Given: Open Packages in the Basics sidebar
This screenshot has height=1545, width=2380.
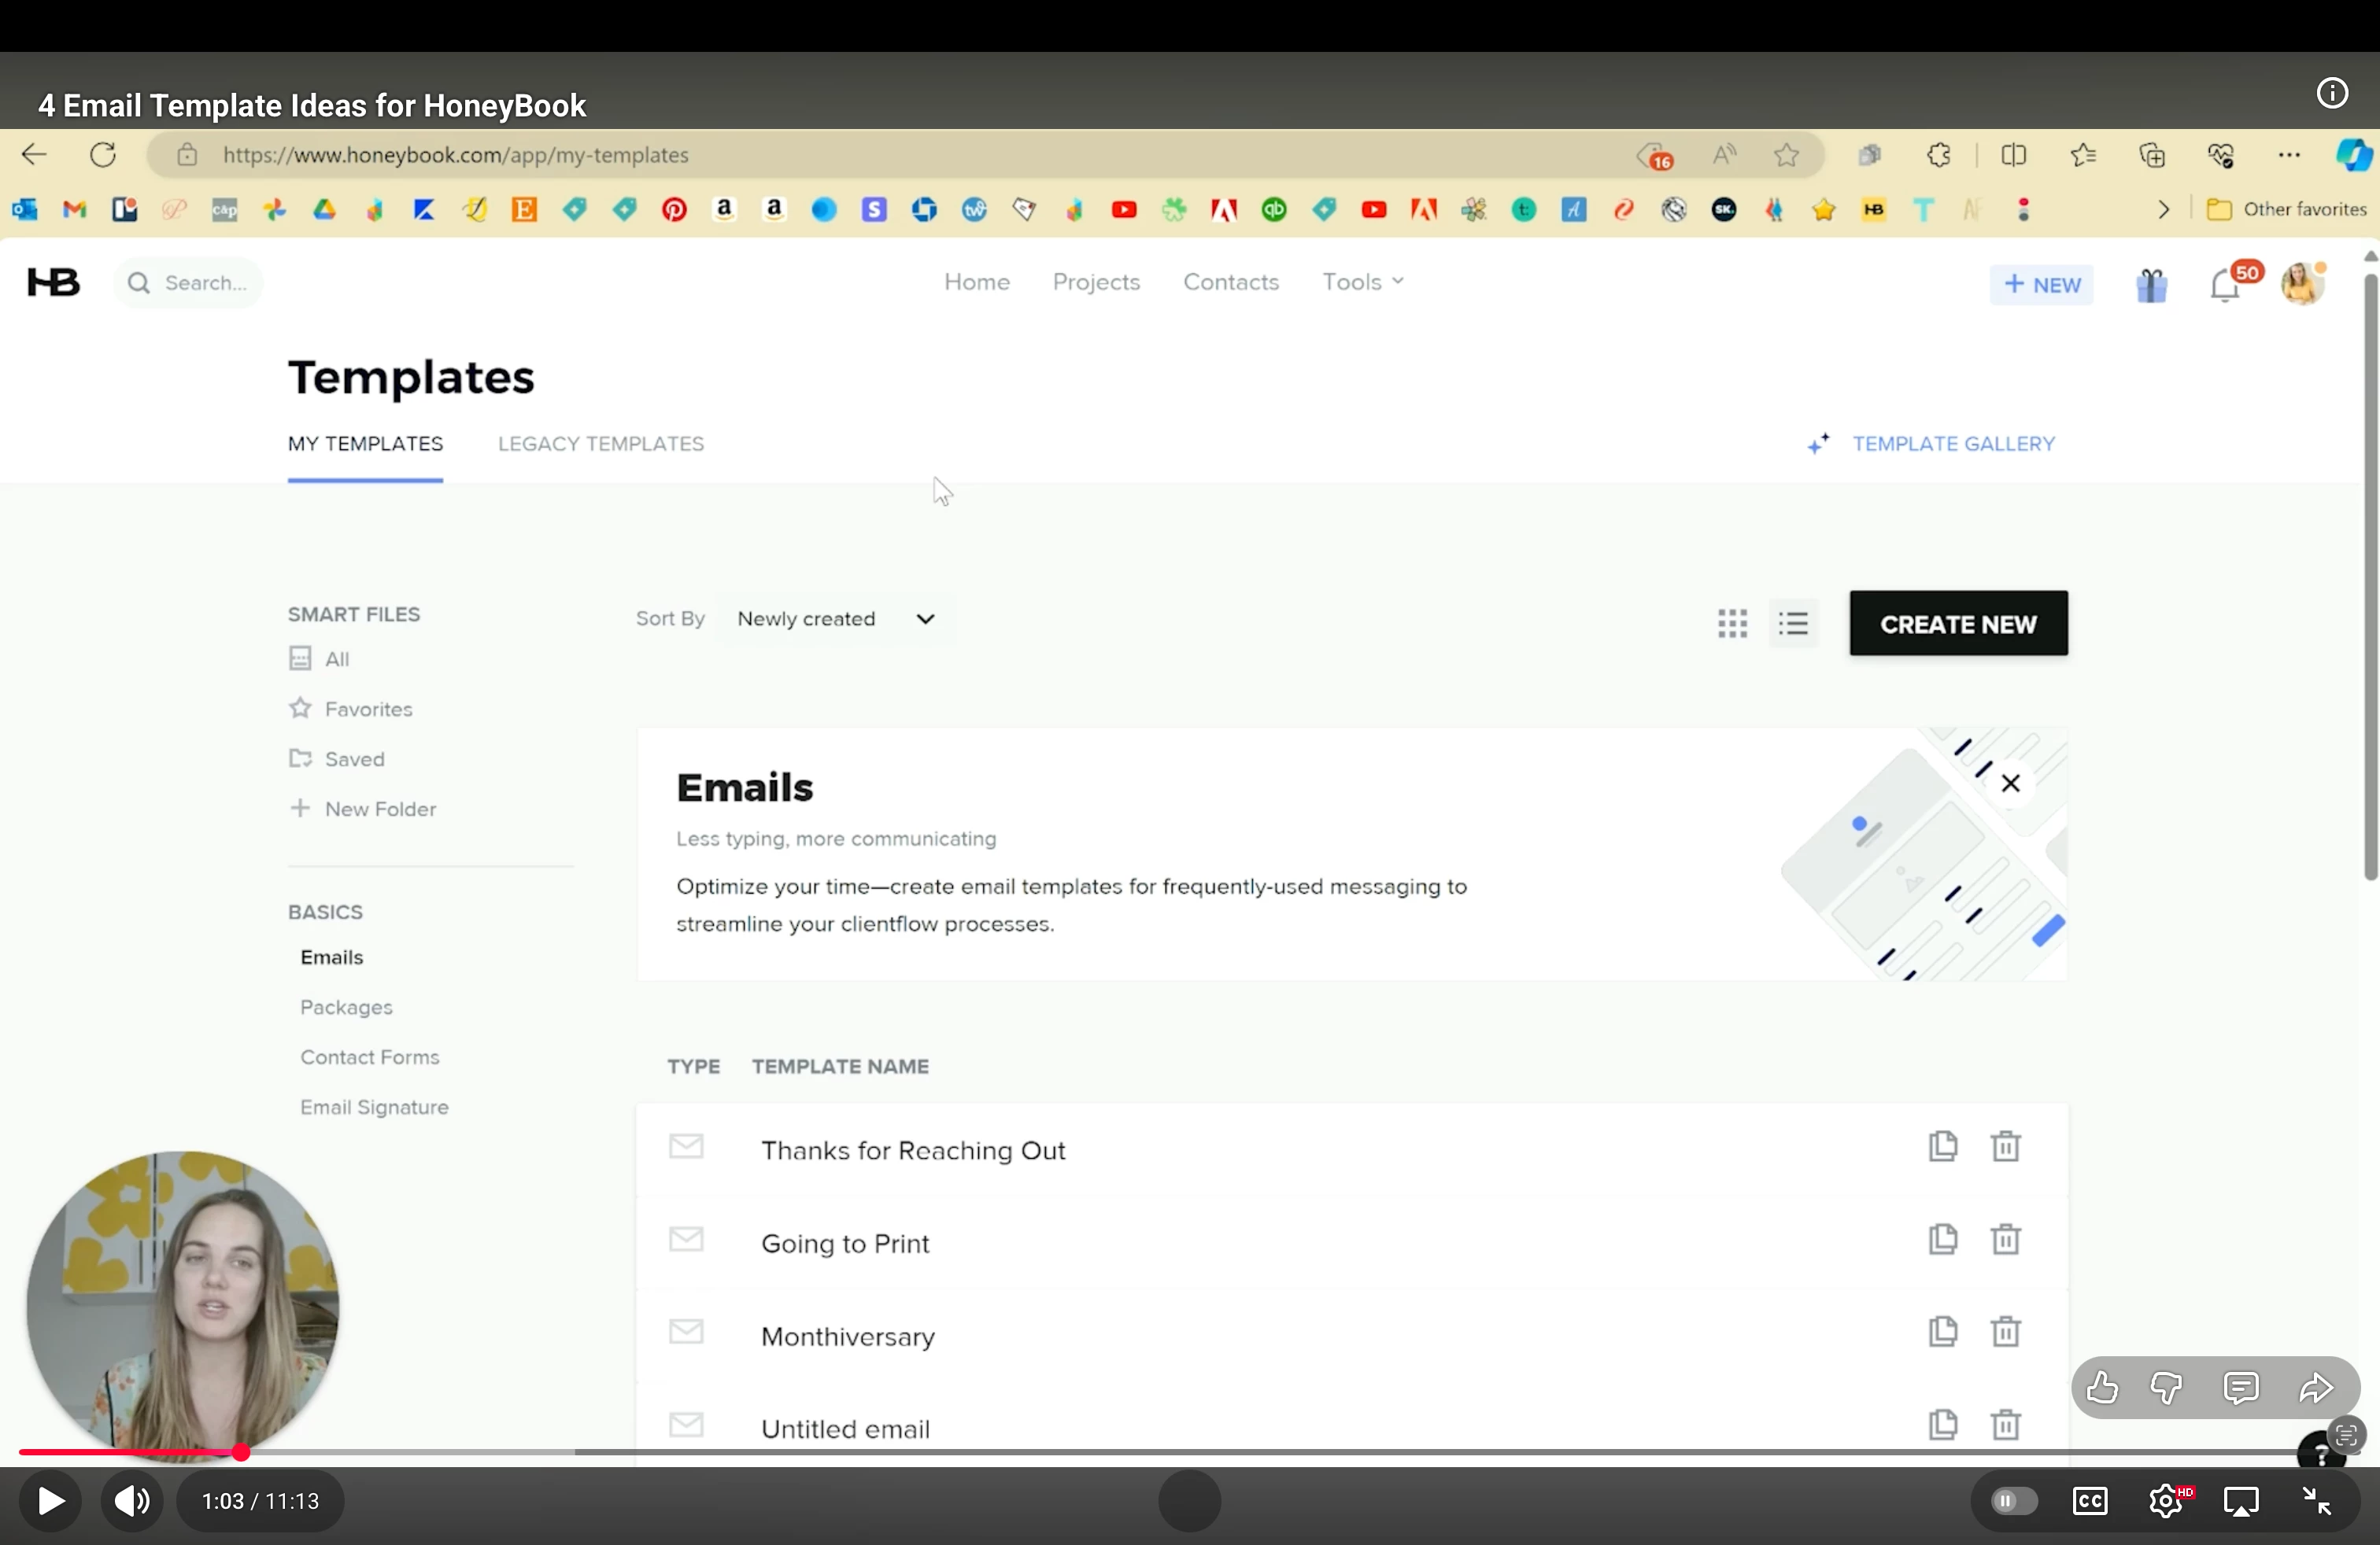Looking at the screenshot, I should 346,1008.
